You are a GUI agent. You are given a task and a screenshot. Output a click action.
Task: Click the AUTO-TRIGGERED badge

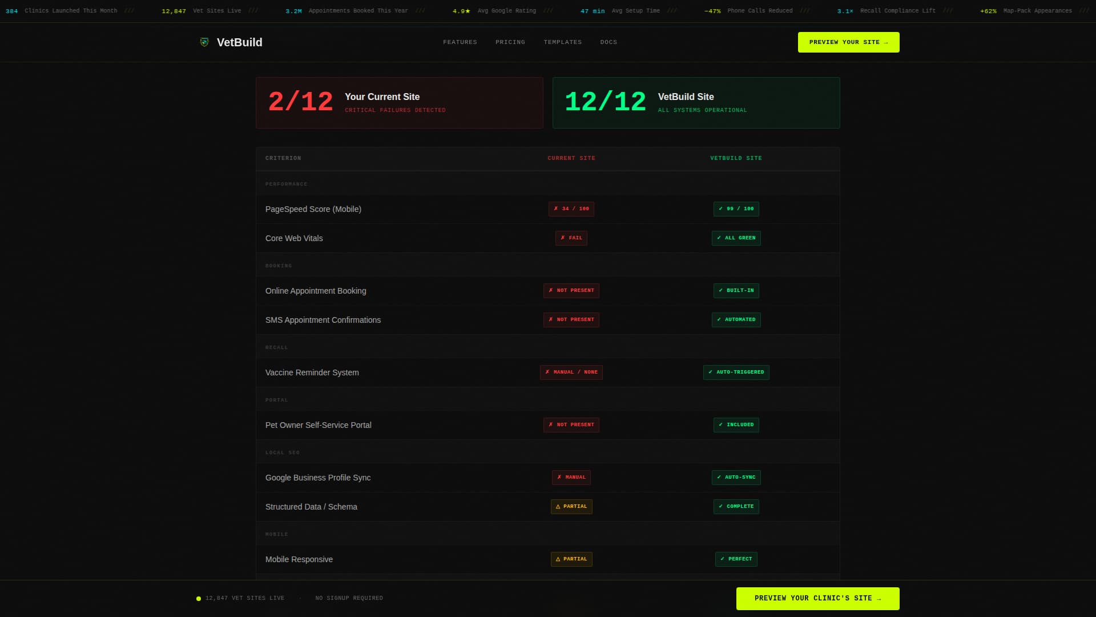click(x=736, y=372)
